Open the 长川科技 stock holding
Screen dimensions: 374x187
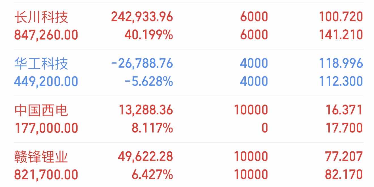point(189,26)
